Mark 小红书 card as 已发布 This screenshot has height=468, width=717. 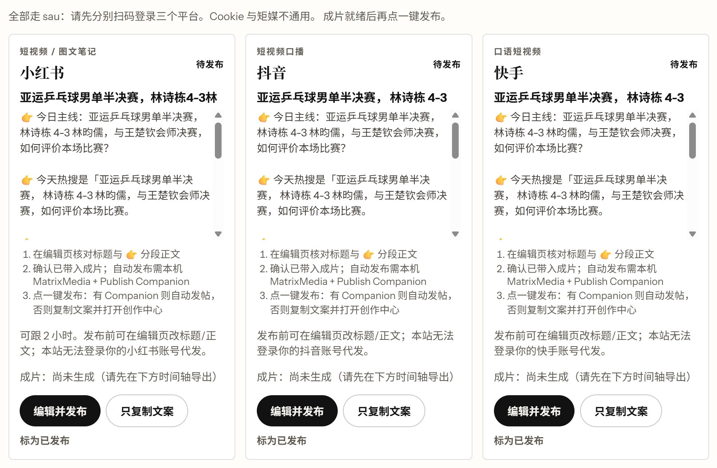click(x=45, y=441)
